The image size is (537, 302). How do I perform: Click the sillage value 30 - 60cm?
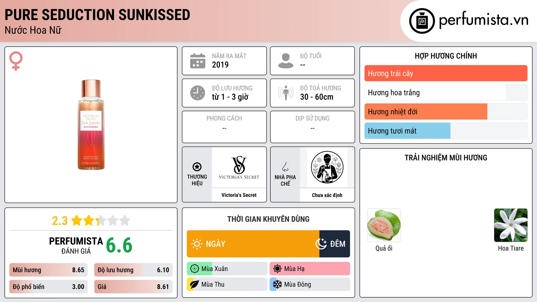(317, 97)
